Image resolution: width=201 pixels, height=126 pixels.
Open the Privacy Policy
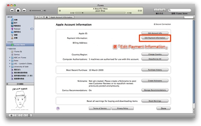(x=123, y=108)
